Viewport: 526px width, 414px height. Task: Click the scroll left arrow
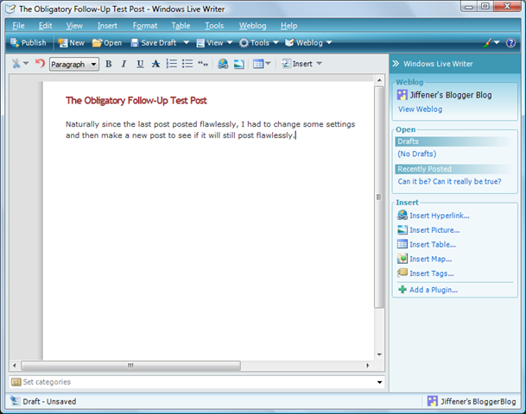point(15,366)
